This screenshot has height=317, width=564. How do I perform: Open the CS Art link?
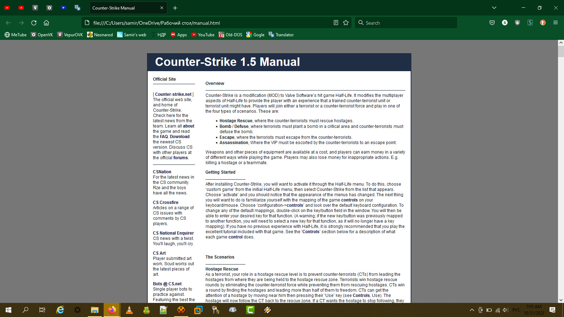(x=159, y=253)
